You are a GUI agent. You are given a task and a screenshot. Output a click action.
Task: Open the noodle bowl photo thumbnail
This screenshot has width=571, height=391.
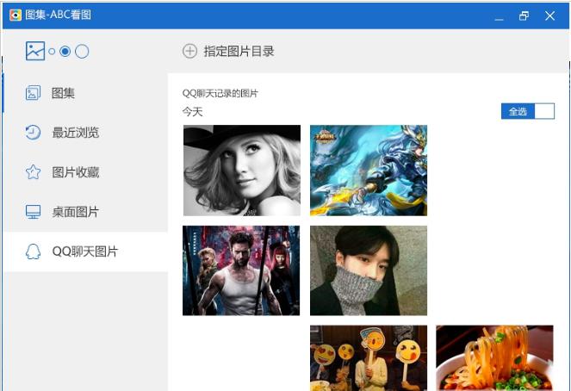click(494, 358)
